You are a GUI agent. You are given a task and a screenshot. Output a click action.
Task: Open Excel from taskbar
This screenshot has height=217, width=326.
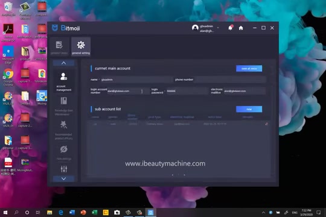(95, 212)
